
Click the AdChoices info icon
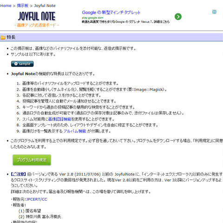pyautogui.click(x=214, y=12)
